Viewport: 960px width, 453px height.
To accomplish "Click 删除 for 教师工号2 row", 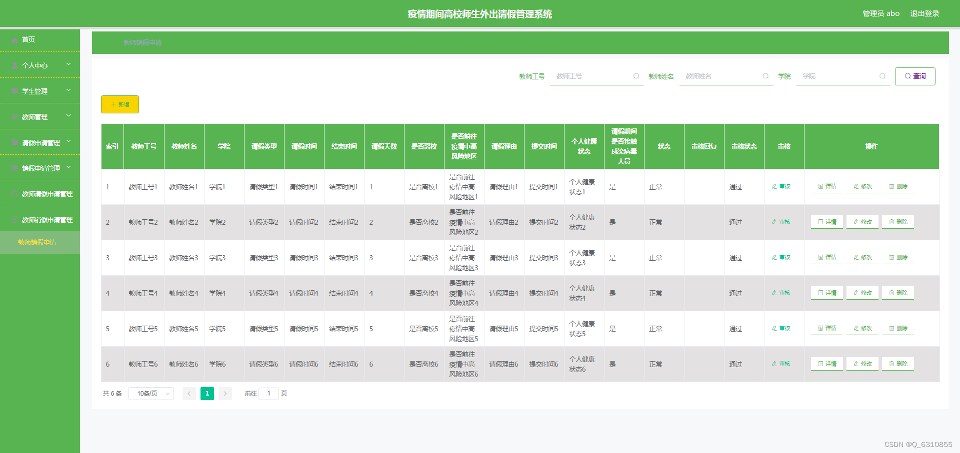I will tap(898, 222).
